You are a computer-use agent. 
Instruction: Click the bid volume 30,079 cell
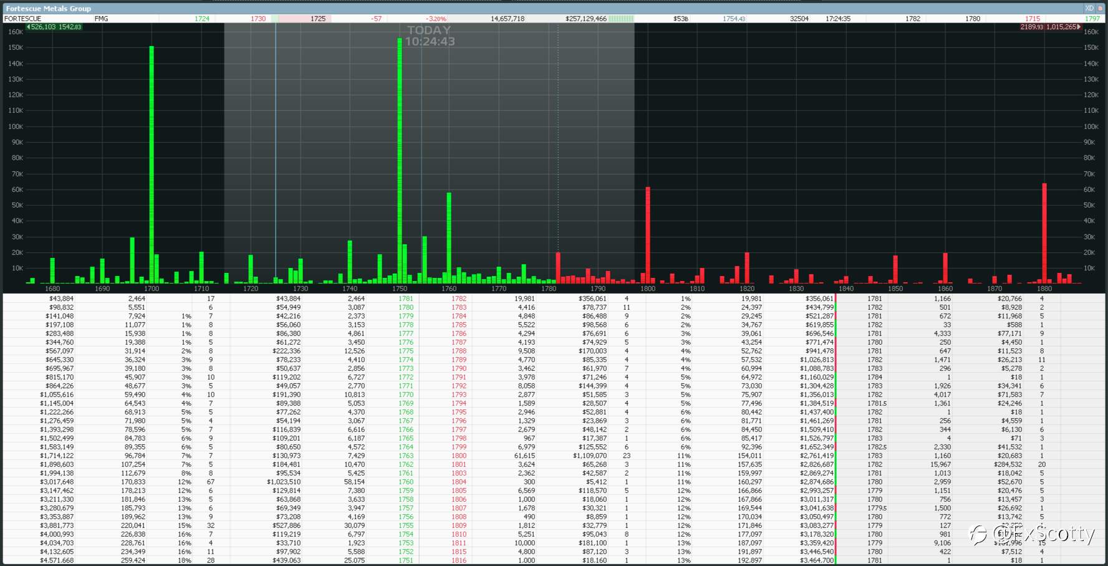click(x=354, y=525)
